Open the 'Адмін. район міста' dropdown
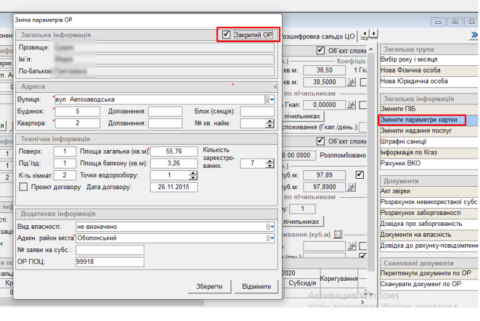 click(x=267, y=238)
